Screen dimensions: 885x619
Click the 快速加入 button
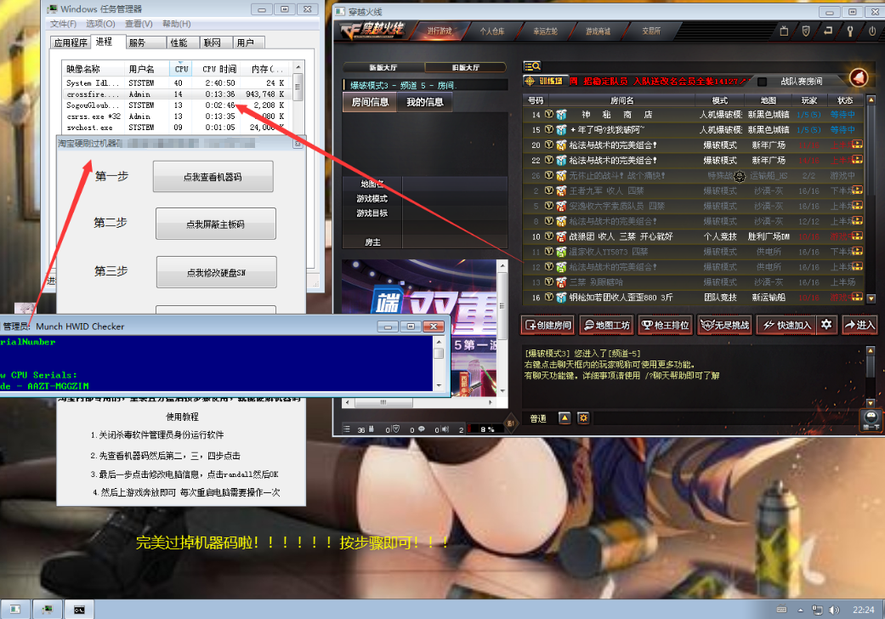(786, 325)
